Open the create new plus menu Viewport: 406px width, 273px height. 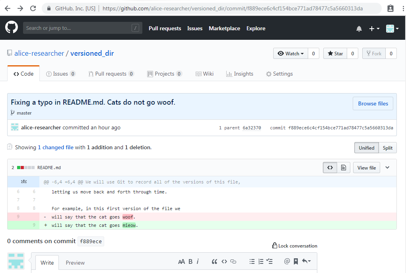[374, 29]
